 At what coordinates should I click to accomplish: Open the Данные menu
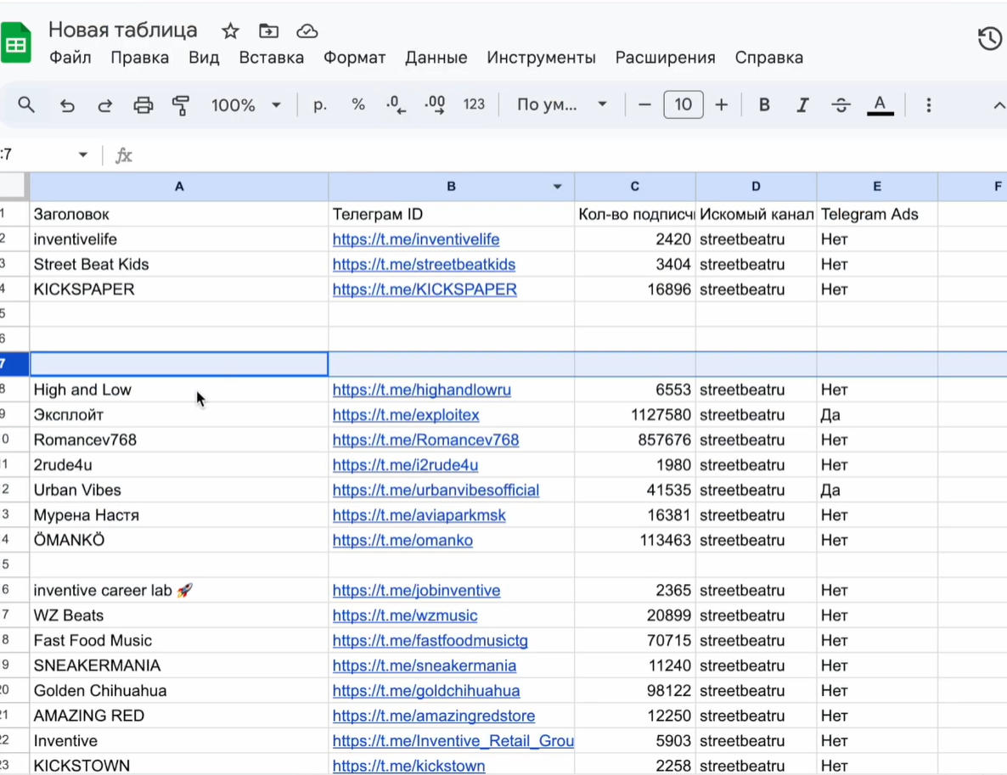pyautogui.click(x=436, y=58)
